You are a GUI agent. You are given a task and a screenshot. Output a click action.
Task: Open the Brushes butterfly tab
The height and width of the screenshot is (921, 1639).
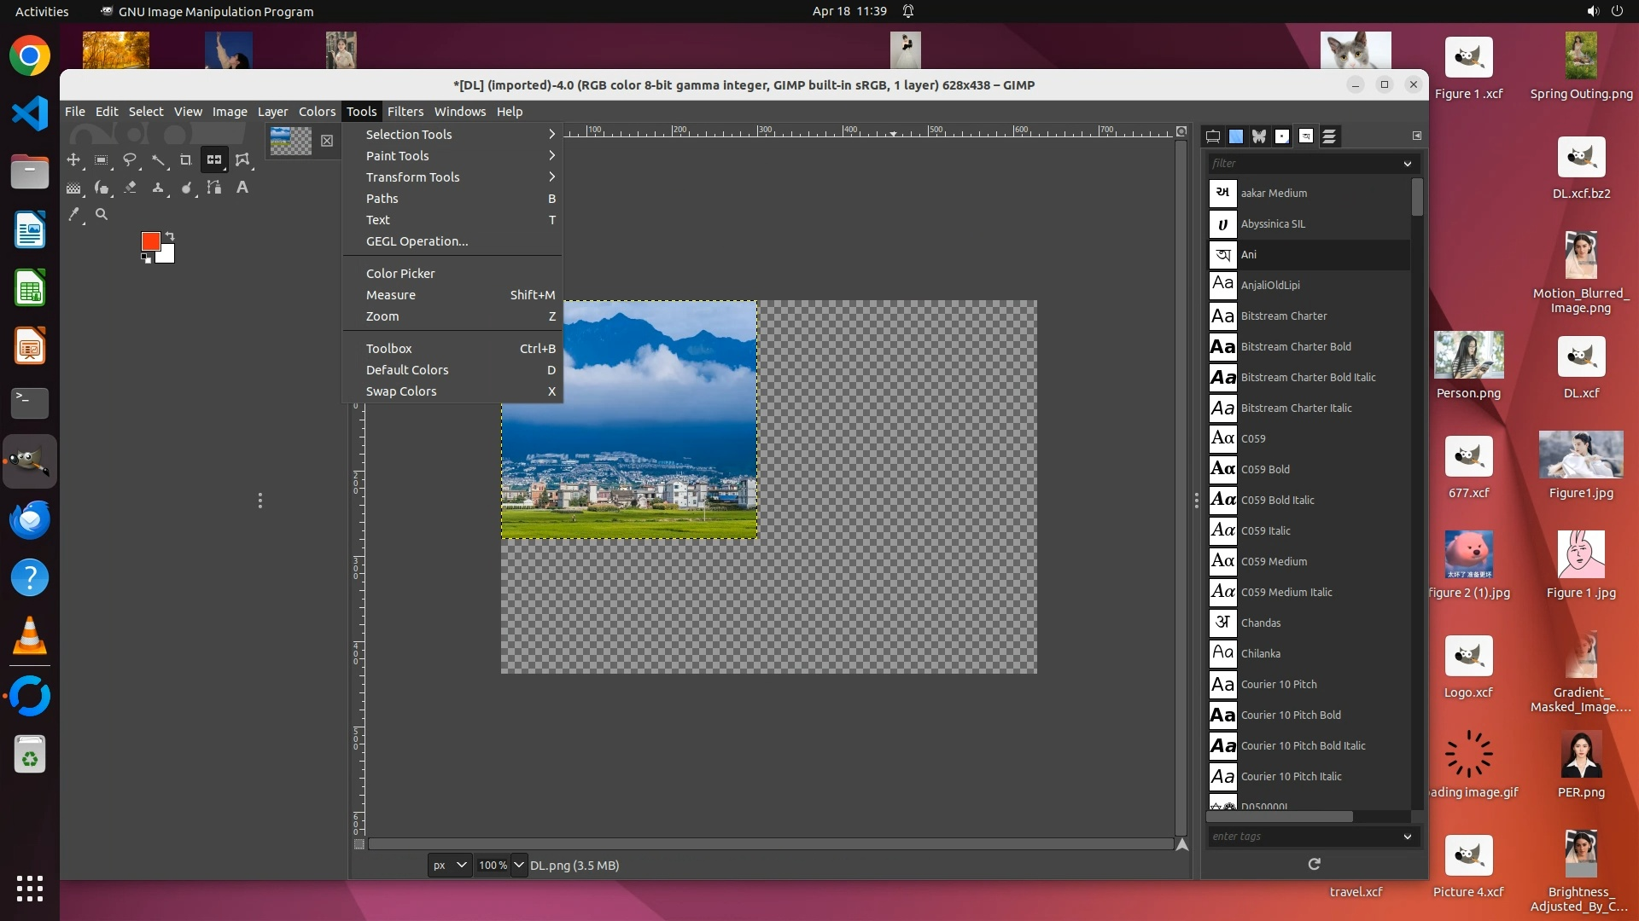(1259, 136)
